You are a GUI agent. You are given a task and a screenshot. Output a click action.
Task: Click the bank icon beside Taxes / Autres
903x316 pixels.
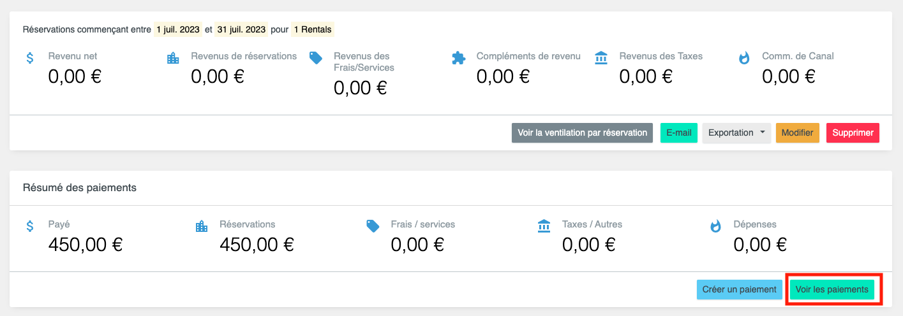(544, 226)
